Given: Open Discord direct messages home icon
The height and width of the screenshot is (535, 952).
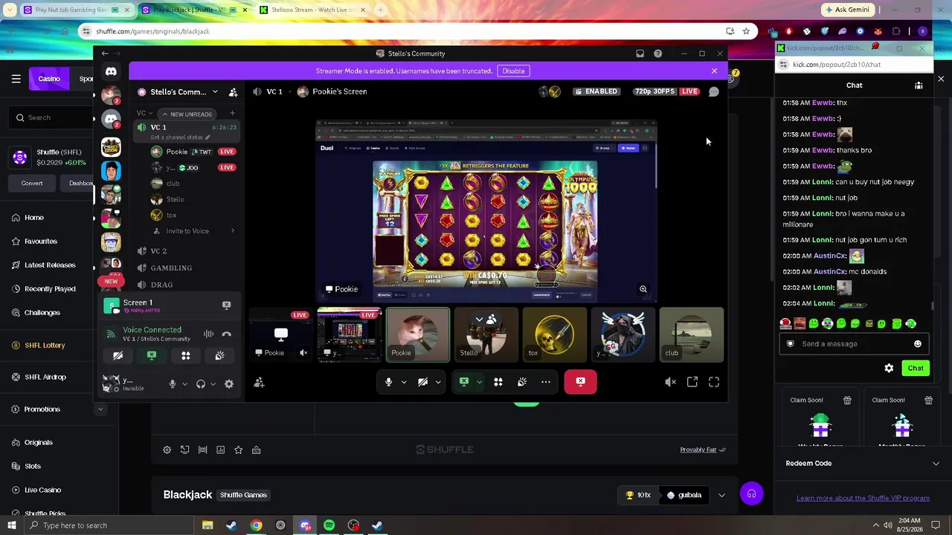Looking at the screenshot, I should [111, 71].
